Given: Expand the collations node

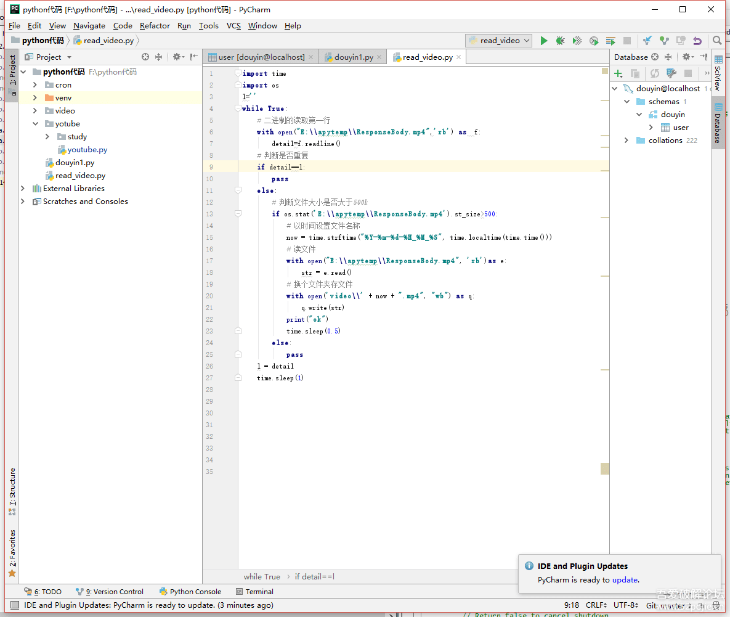Looking at the screenshot, I should [x=626, y=140].
